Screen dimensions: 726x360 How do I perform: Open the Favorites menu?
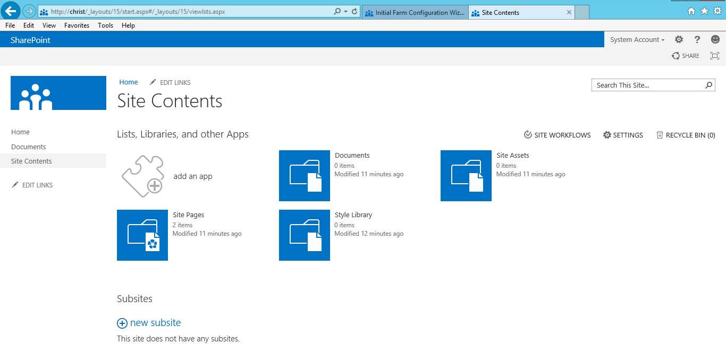coord(77,25)
